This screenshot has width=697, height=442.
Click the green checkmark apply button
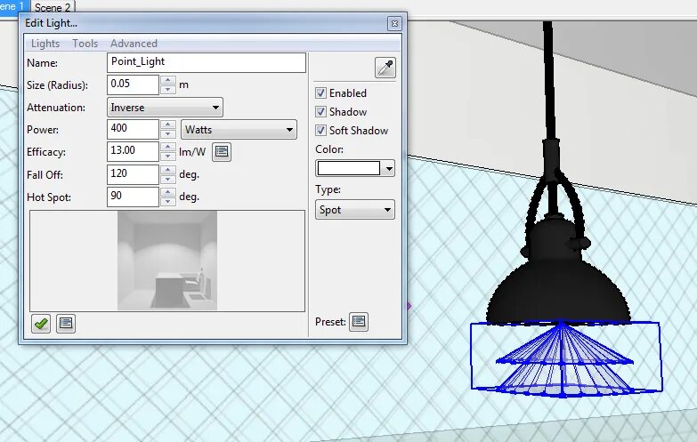(41, 324)
